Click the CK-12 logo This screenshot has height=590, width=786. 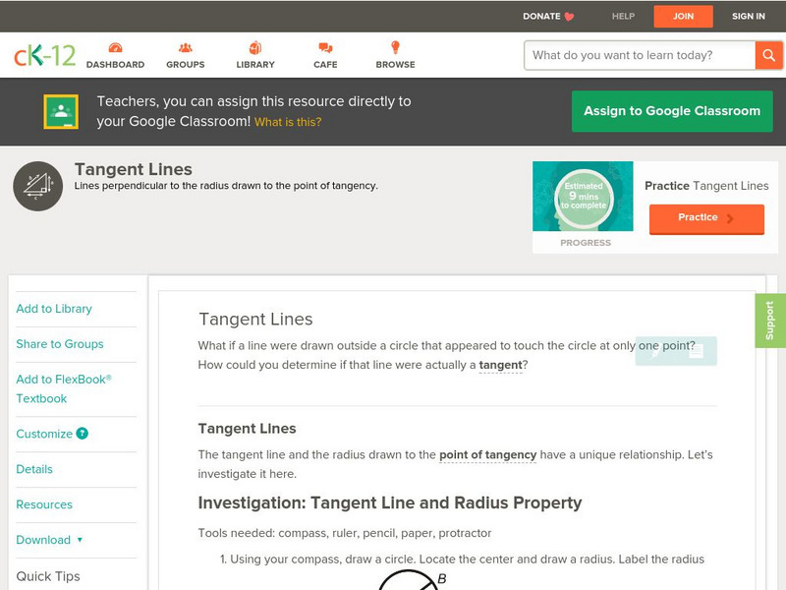(x=44, y=55)
